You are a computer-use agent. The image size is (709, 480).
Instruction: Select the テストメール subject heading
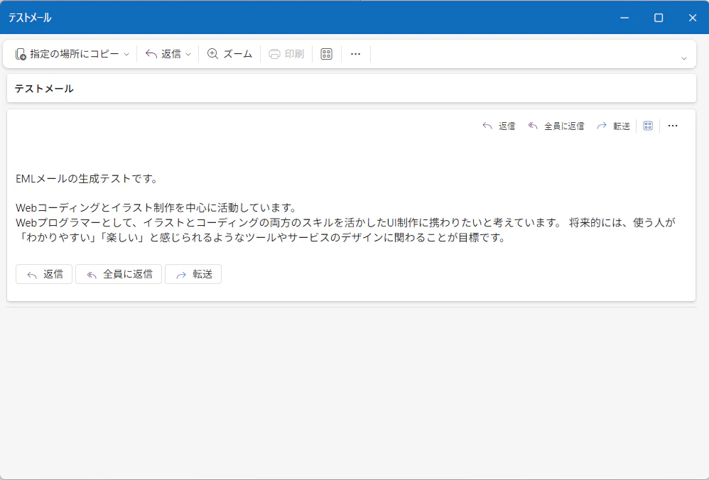(44, 89)
